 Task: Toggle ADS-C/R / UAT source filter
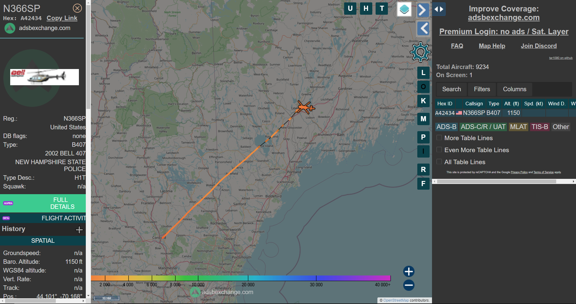(483, 127)
